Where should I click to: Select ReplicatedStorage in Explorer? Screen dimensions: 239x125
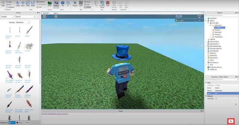[x=215, y=46]
